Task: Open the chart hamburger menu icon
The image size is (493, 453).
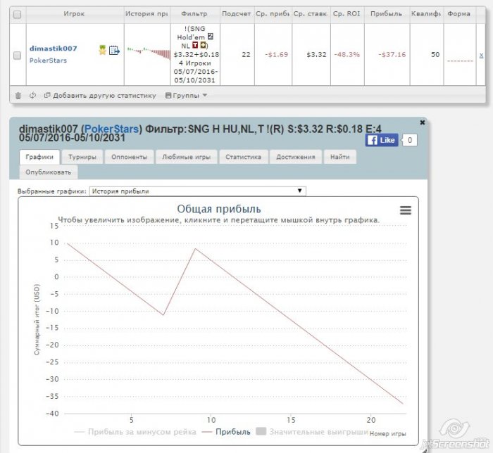Action: coord(405,210)
